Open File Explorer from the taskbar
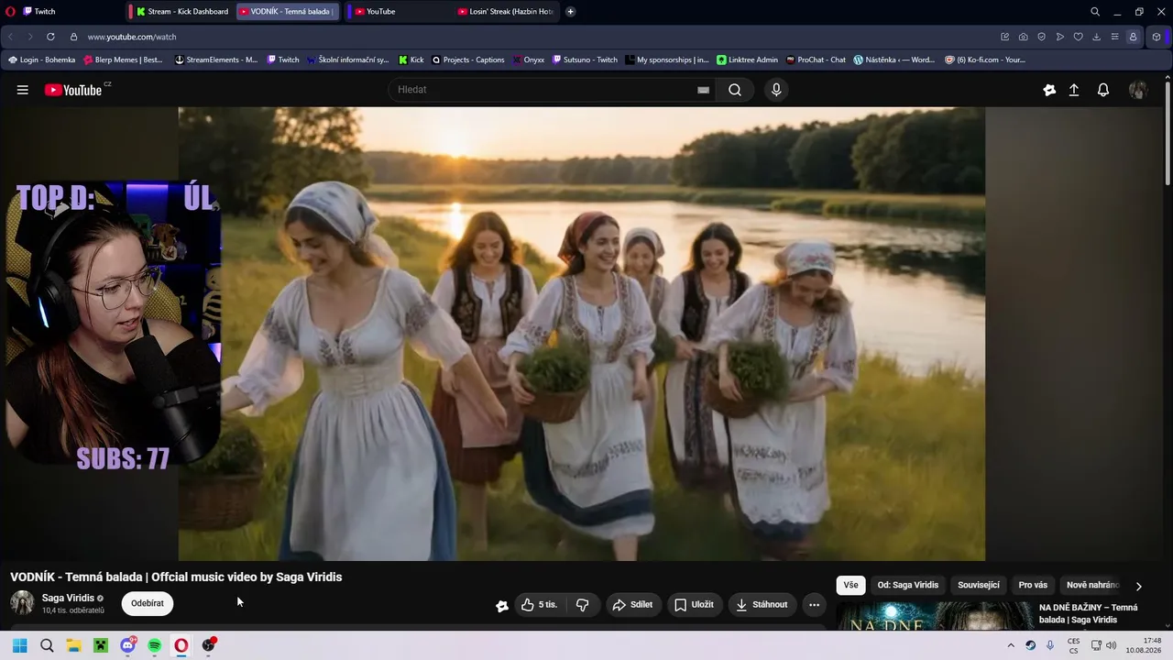This screenshot has height=660, width=1173. (73, 645)
